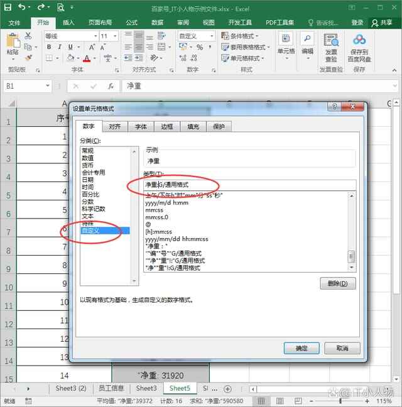The width and height of the screenshot is (402, 407).
Task: Click the Decrease Decimal icon
Action: [x=194, y=58]
